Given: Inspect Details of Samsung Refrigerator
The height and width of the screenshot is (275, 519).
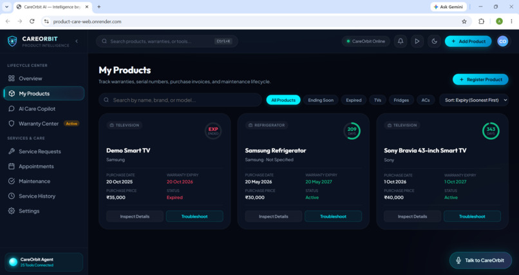Looking at the screenshot, I should (274, 216).
